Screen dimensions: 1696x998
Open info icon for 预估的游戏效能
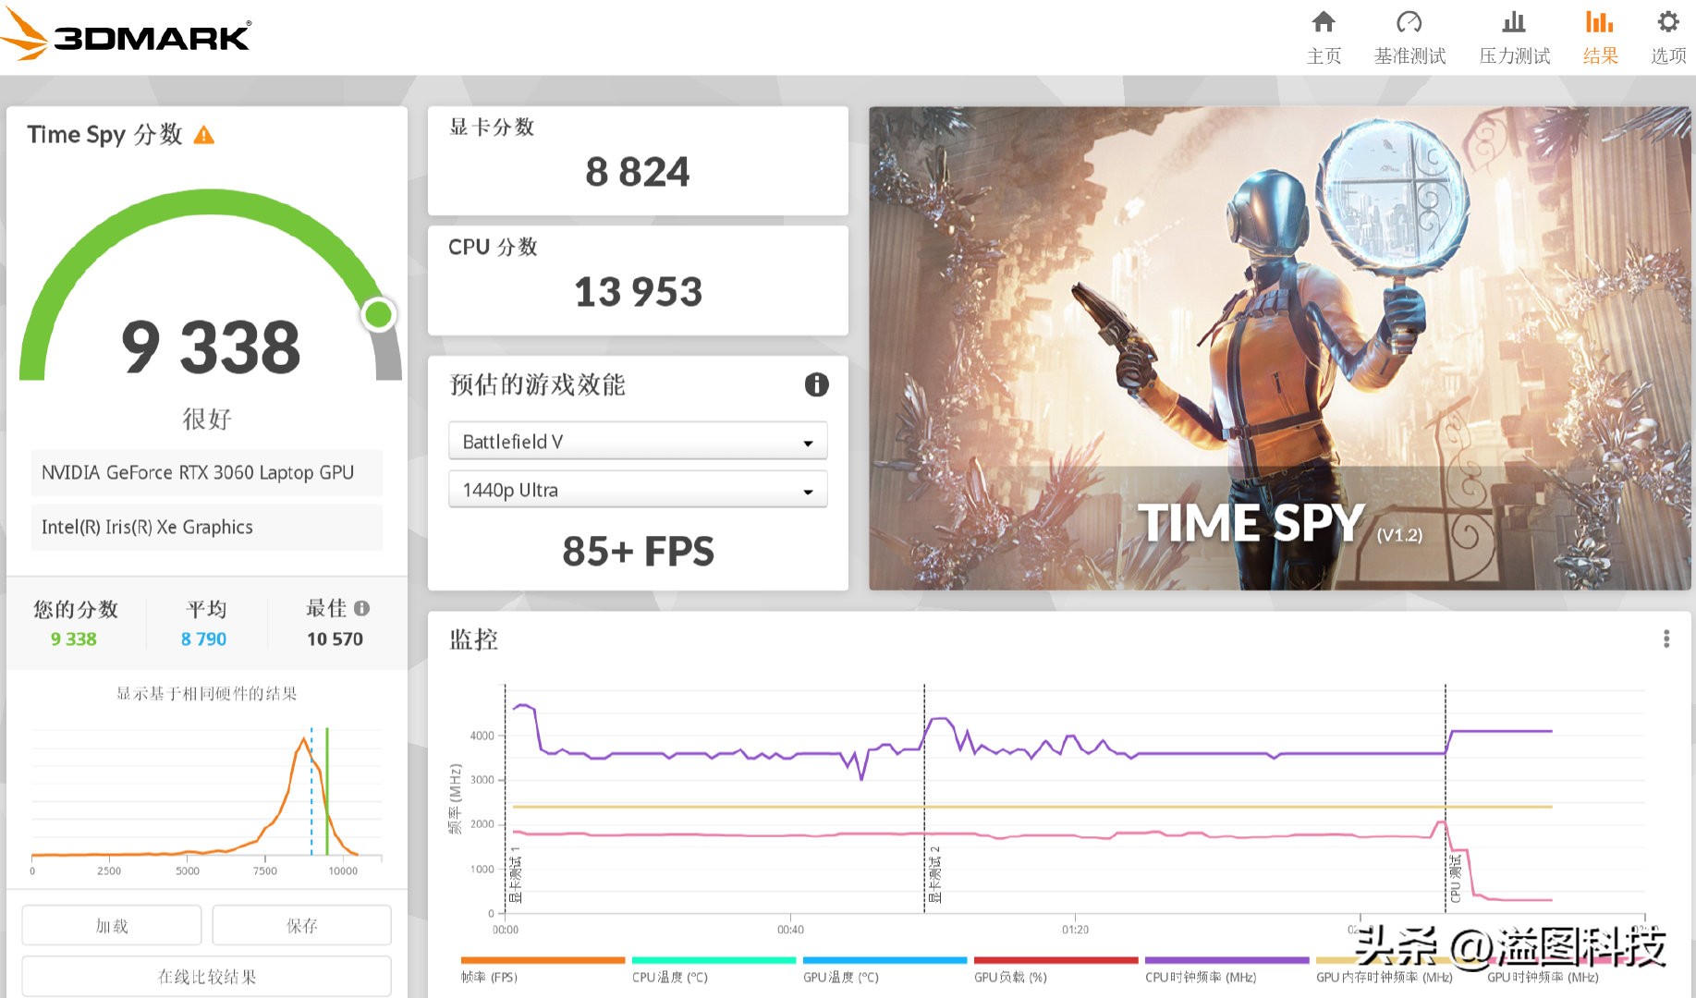816,384
